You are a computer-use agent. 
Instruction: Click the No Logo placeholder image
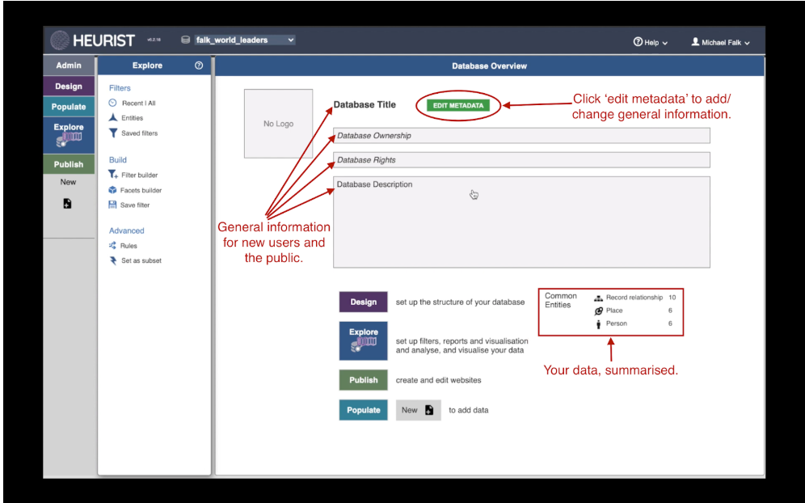pyautogui.click(x=278, y=124)
